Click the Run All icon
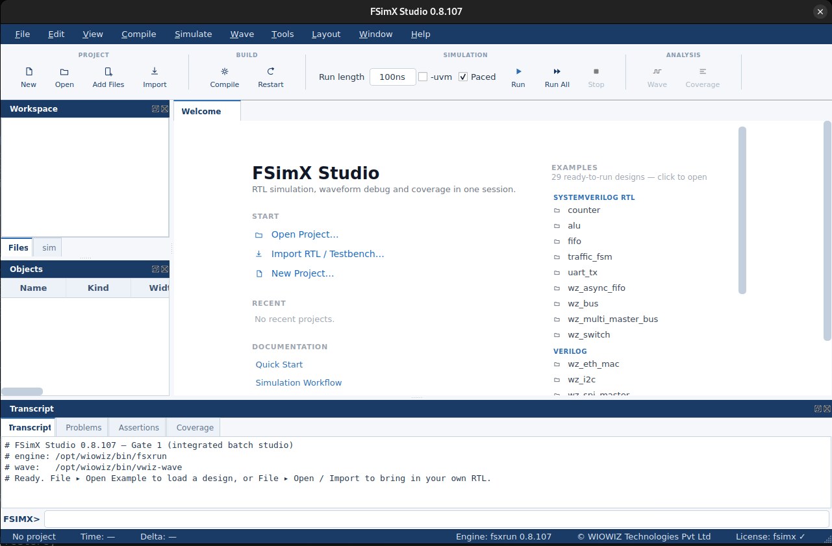The image size is (832, 546). pyautogui.click(x=557, y=71)
